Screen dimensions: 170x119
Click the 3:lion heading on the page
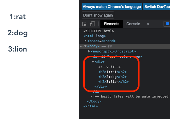pos(18,49)
